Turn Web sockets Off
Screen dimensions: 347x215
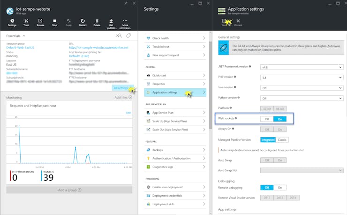pos(267,119)
